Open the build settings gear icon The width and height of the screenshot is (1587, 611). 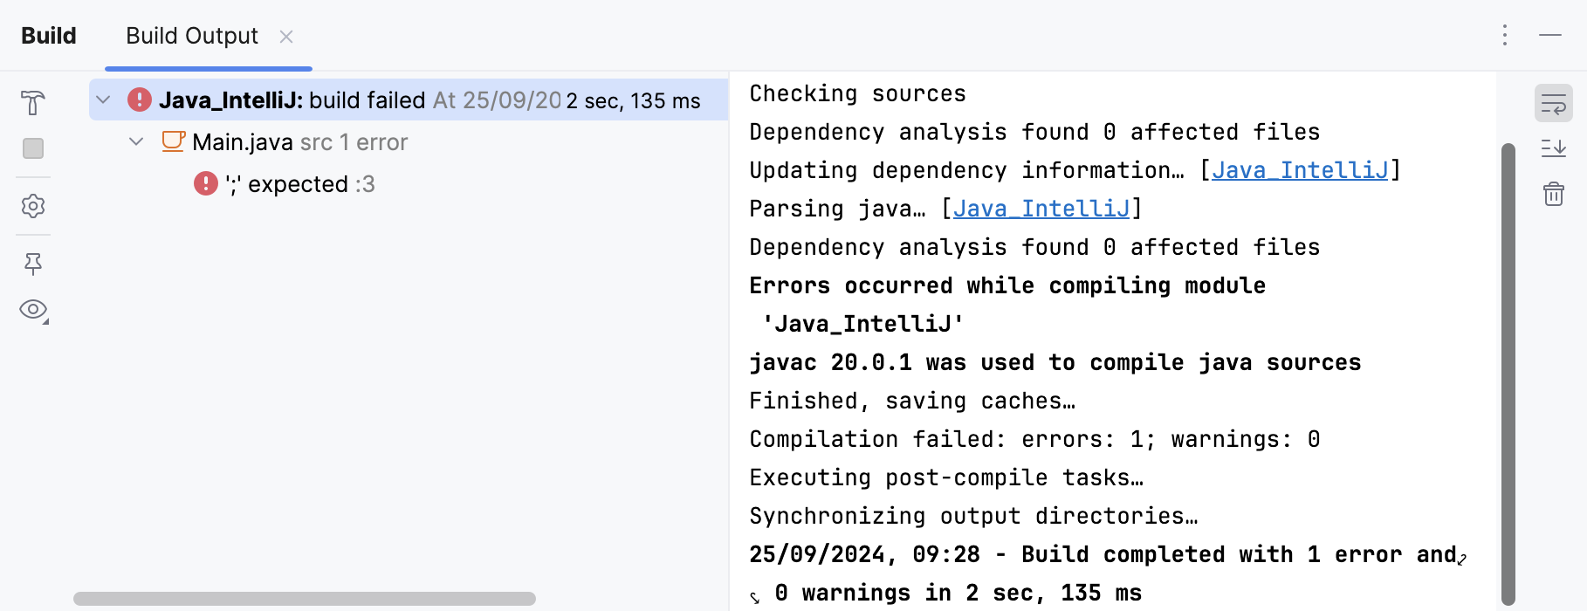pyautogui.click(x=33, y=206)
